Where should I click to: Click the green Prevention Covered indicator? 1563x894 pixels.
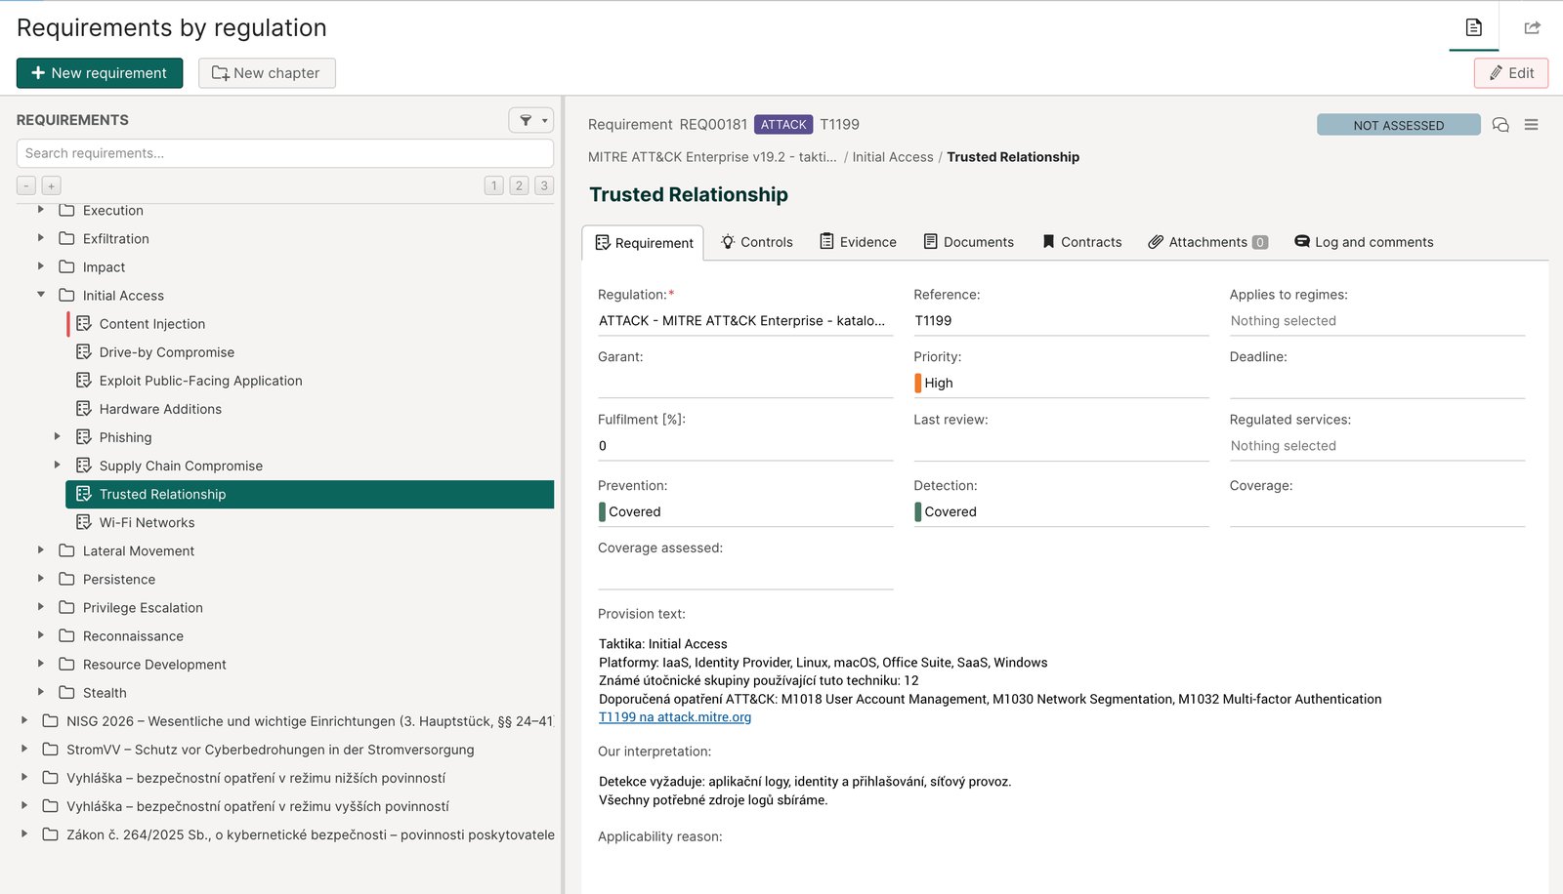pos(602,511)
